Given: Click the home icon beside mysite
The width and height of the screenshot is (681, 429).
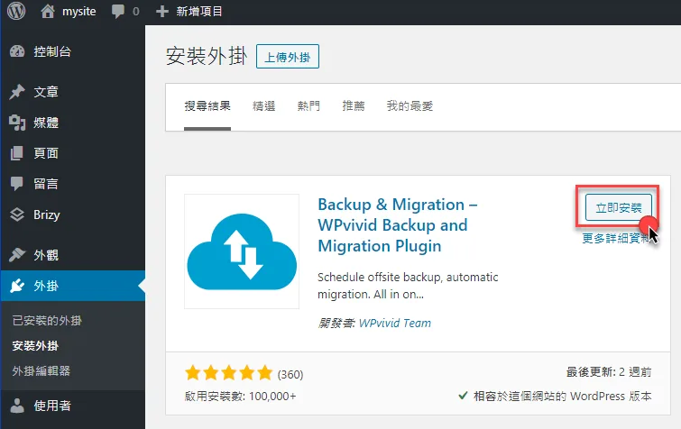Looking at the screenshot, I should (x=48, y=11).
